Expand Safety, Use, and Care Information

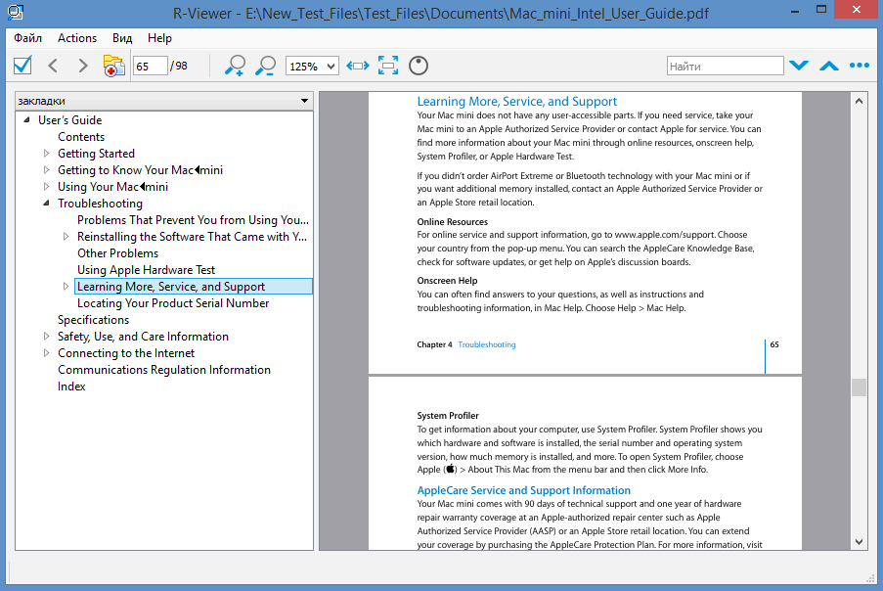click(x=46, y=337)
